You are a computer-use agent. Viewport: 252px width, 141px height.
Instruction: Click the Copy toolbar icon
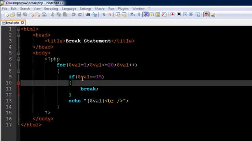59,15
